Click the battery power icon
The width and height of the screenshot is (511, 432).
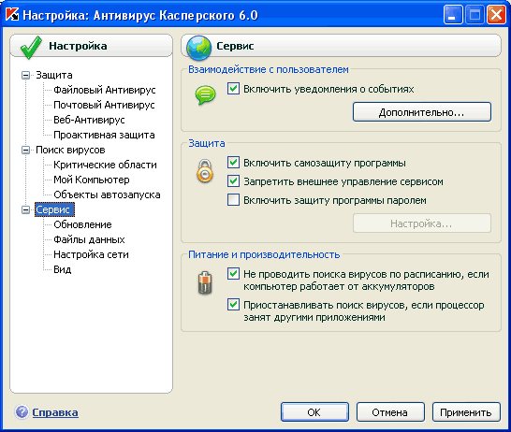[x=205, y=282]
